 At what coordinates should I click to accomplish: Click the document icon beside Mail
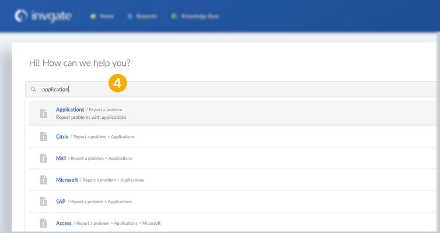(43, 158)
